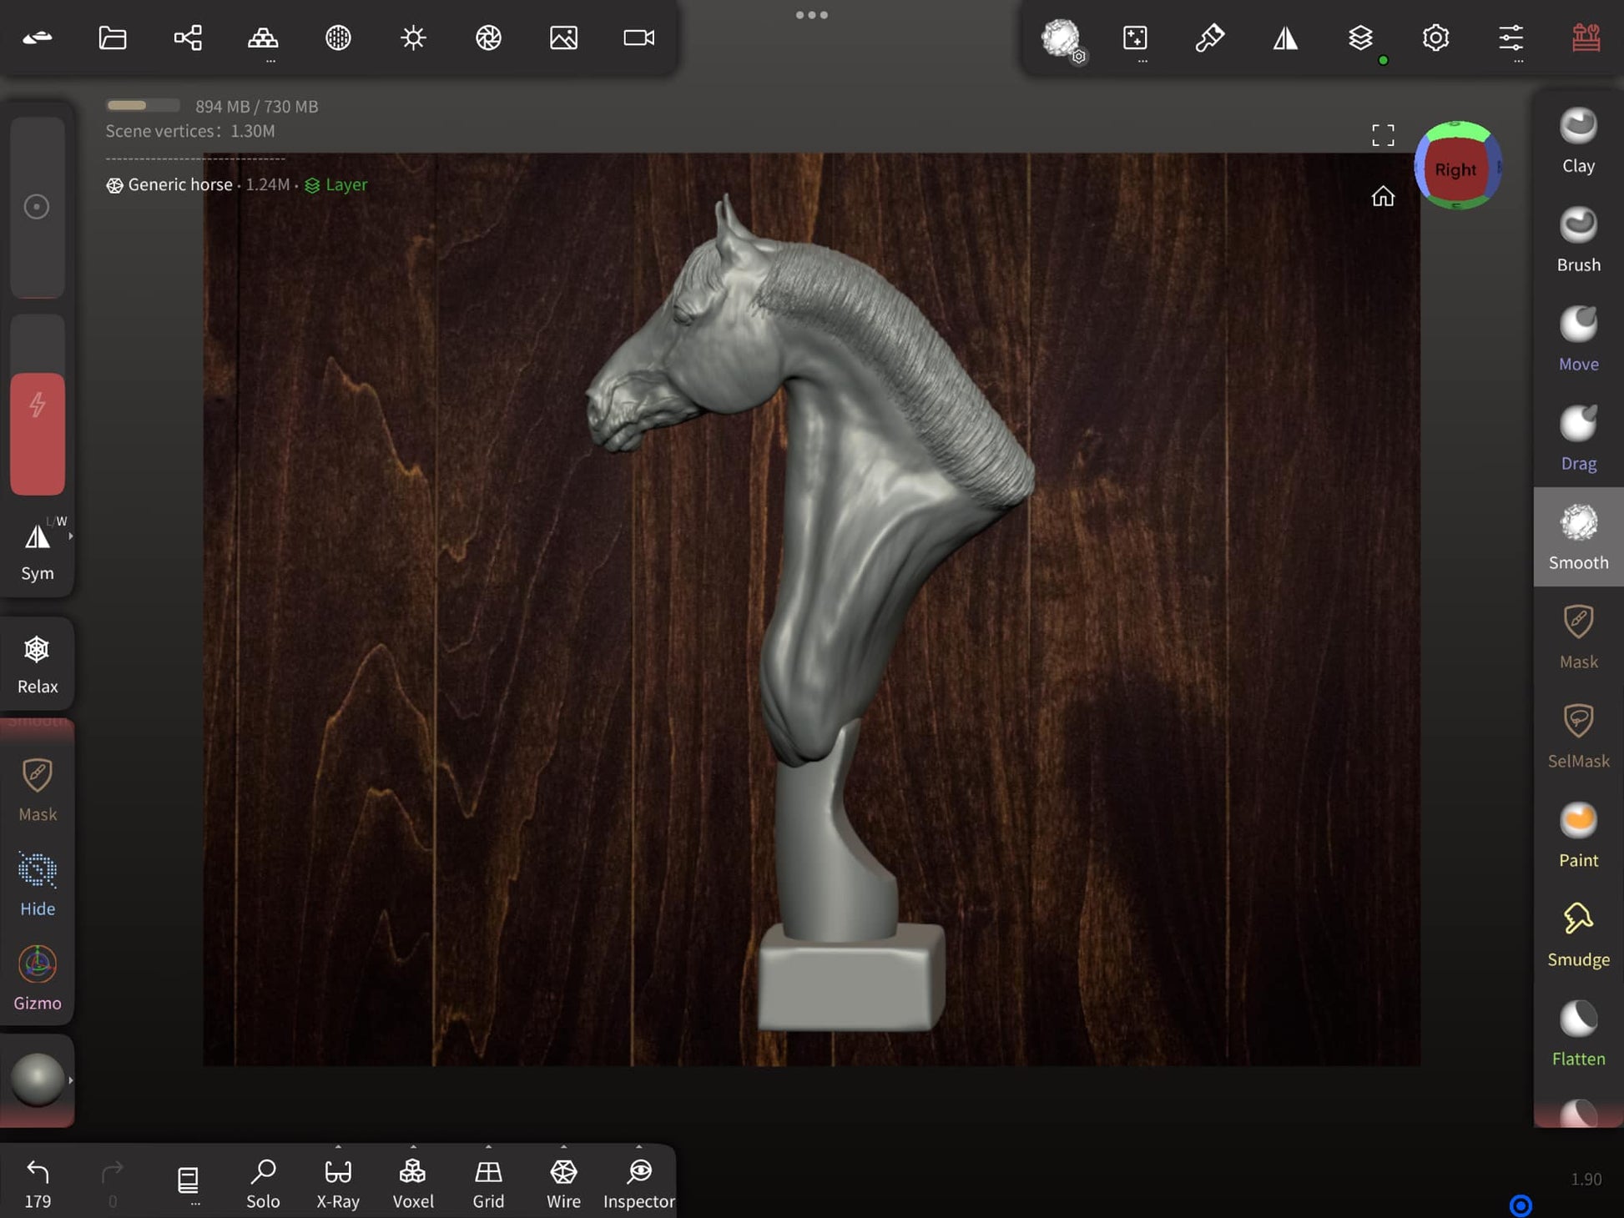Open the Layers menu
The width and height of the screenshot is (1624, 1218).
pyautogui.click(x=1360, y=38)
